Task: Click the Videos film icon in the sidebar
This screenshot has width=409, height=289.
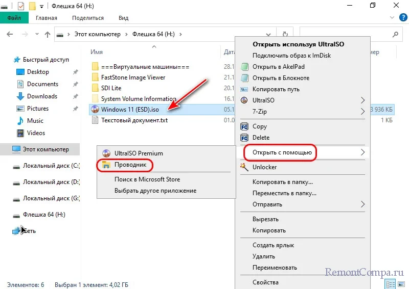Action: click(x=20, y=133)
